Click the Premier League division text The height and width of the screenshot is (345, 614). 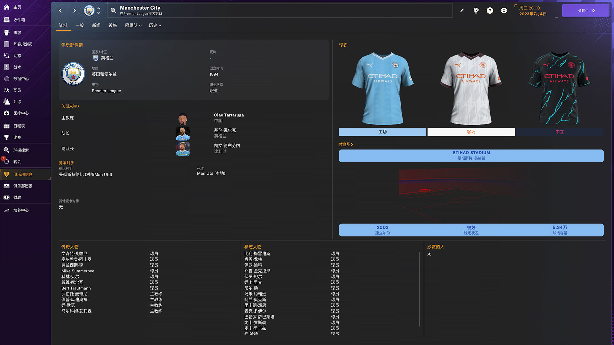106,91
